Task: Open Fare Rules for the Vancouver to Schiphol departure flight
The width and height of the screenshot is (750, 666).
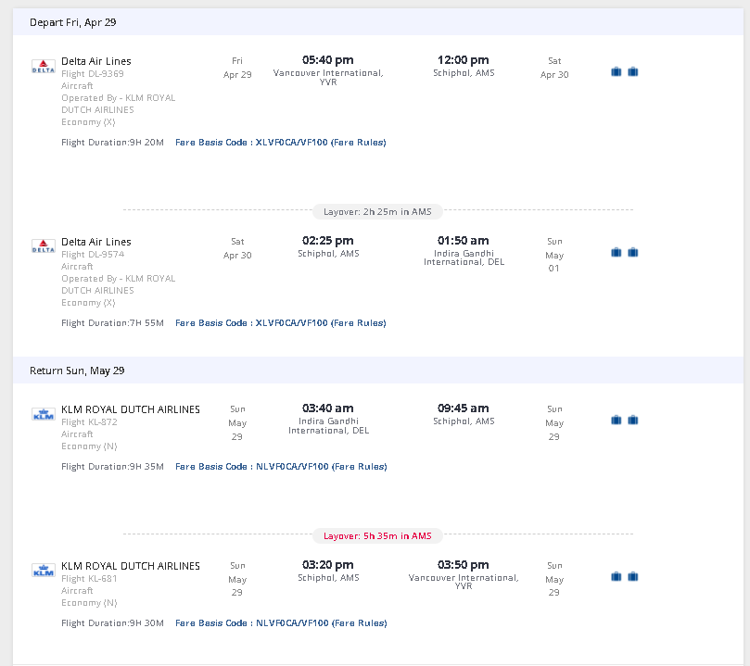Action: pyautogui.click(x=359, y=143)
